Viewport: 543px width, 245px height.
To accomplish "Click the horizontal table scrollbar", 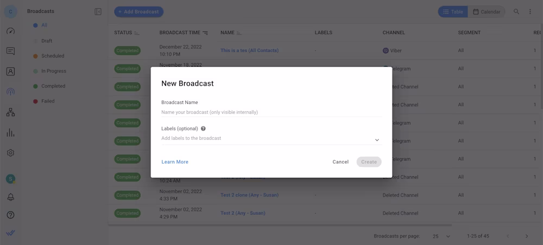I will [x=280, y=225].
